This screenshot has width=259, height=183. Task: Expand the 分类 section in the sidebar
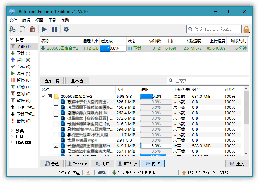(x=12, y=131)
